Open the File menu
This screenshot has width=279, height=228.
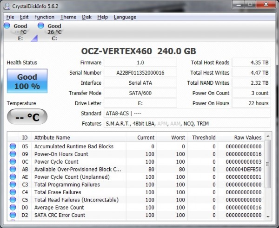(x=10, y=17)
